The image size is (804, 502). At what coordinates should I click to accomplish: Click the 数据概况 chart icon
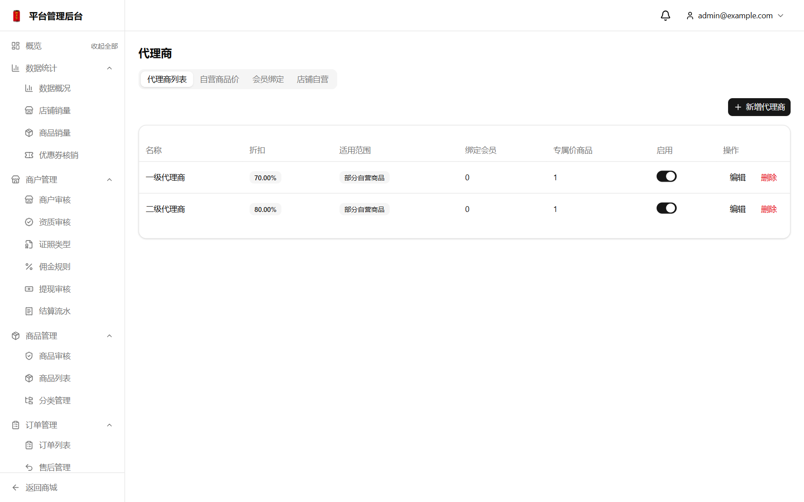click(29, 88)
